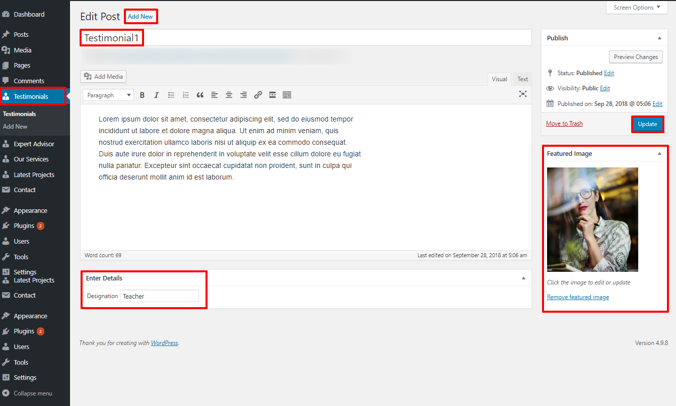Toggle bold formatting in the editor toolbar
Image resolution: width=676 pixels, height=406 pixels.
point(142,95)
